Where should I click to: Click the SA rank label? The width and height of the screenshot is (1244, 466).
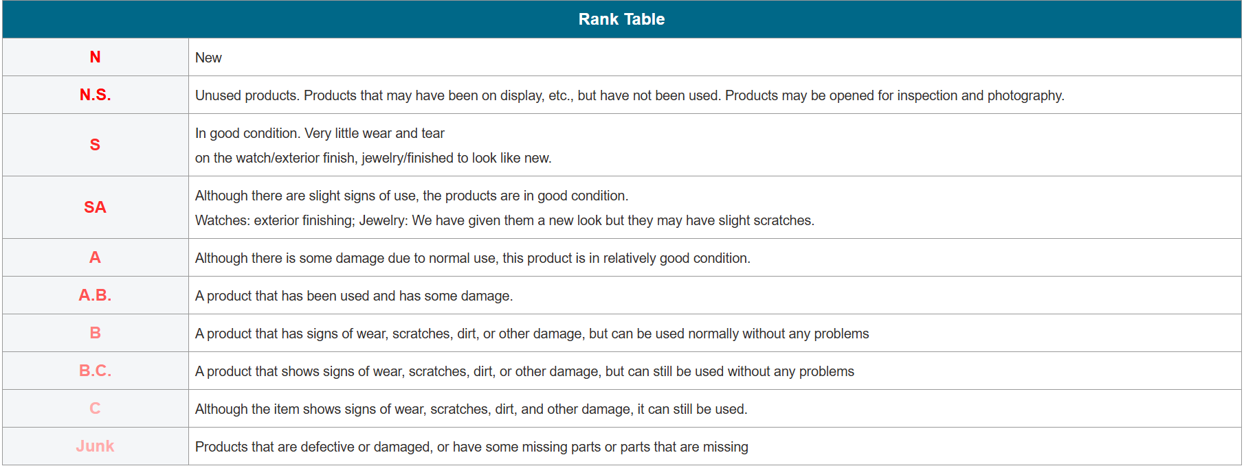(95, 207)
